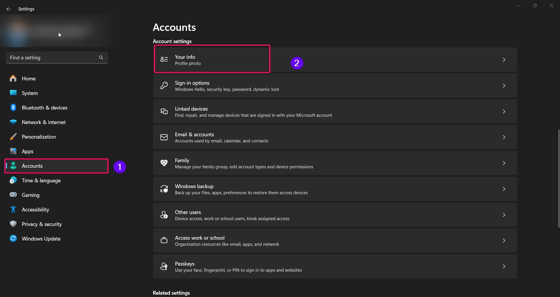The image size is (560, 297).
Task: Click the Apps icon in sidebar
Action: [x=13, y=151]
